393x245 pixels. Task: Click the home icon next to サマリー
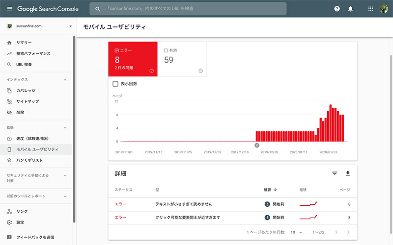tap(9, 43)
